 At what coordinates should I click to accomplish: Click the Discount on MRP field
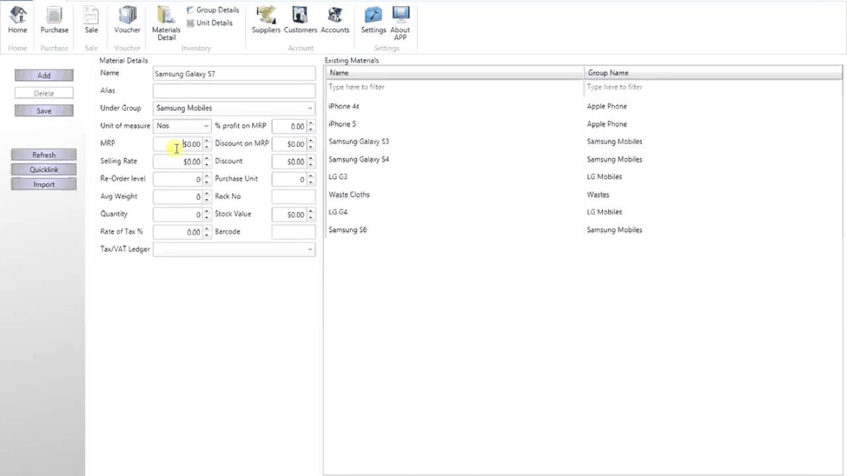tap(289, 143)
